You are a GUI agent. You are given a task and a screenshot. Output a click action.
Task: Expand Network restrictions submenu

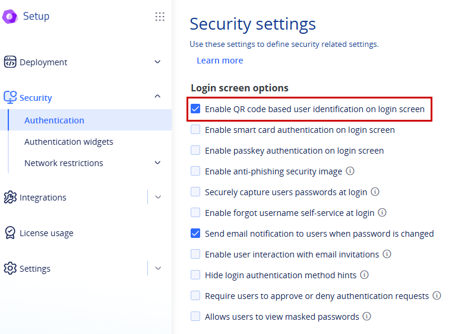[x=157, y=163]
